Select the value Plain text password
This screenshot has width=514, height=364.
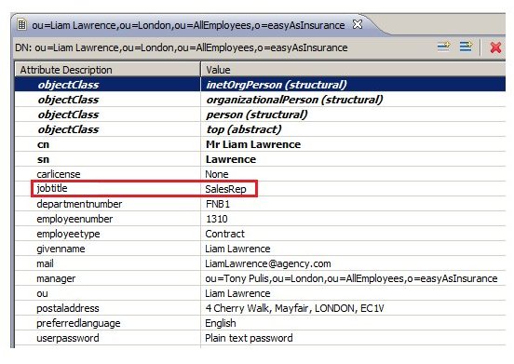pos(249,338)
